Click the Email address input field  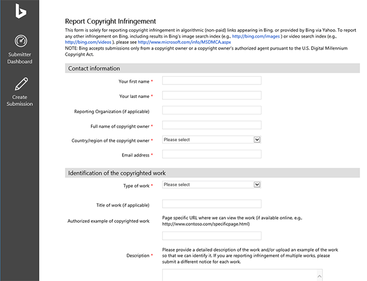pos(212,154)
